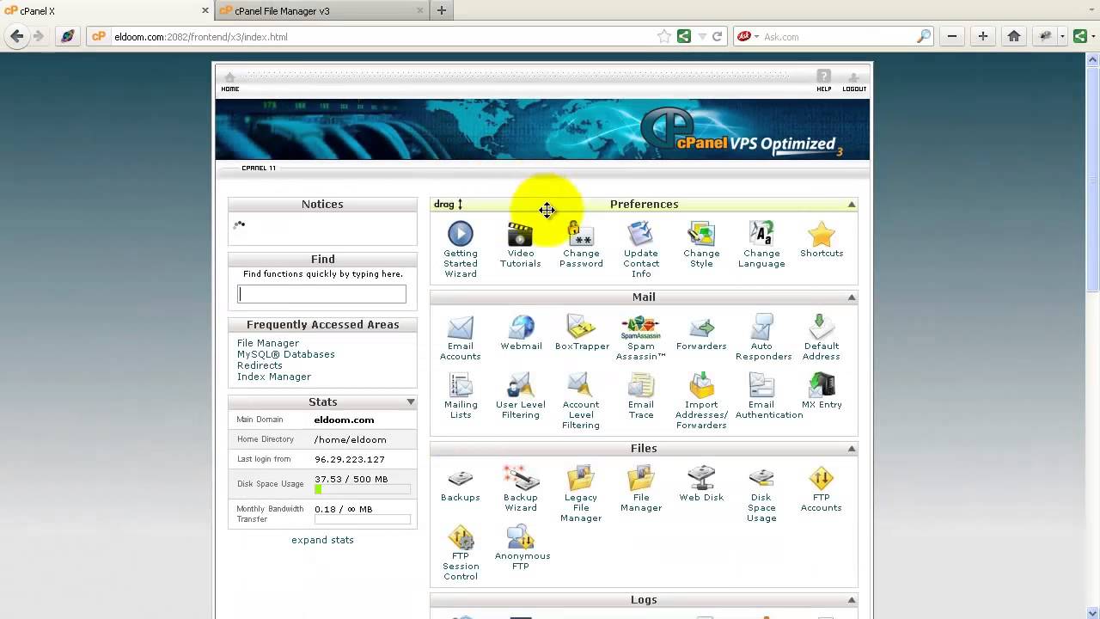The image size is (1100, 619).
Task: Open the File Manager icon in Files
Action: 641,478
